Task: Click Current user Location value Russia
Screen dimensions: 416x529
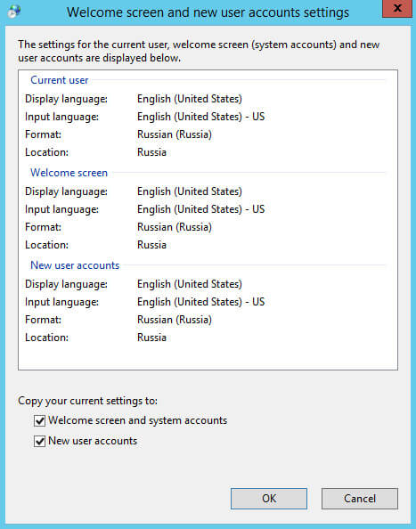Action: (151, 152)
